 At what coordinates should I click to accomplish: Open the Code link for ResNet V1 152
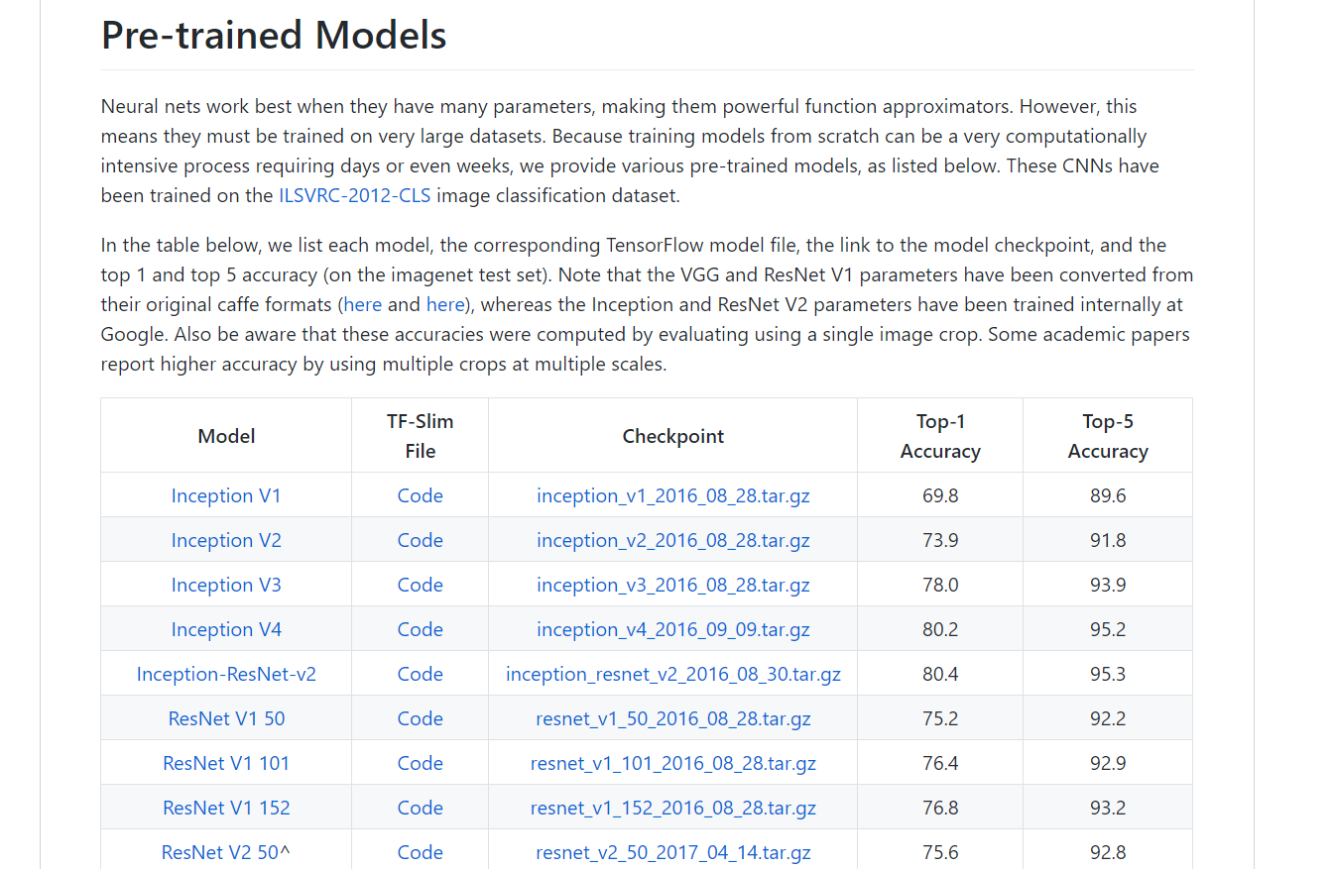pyautogui.click(x=420, y=808)
